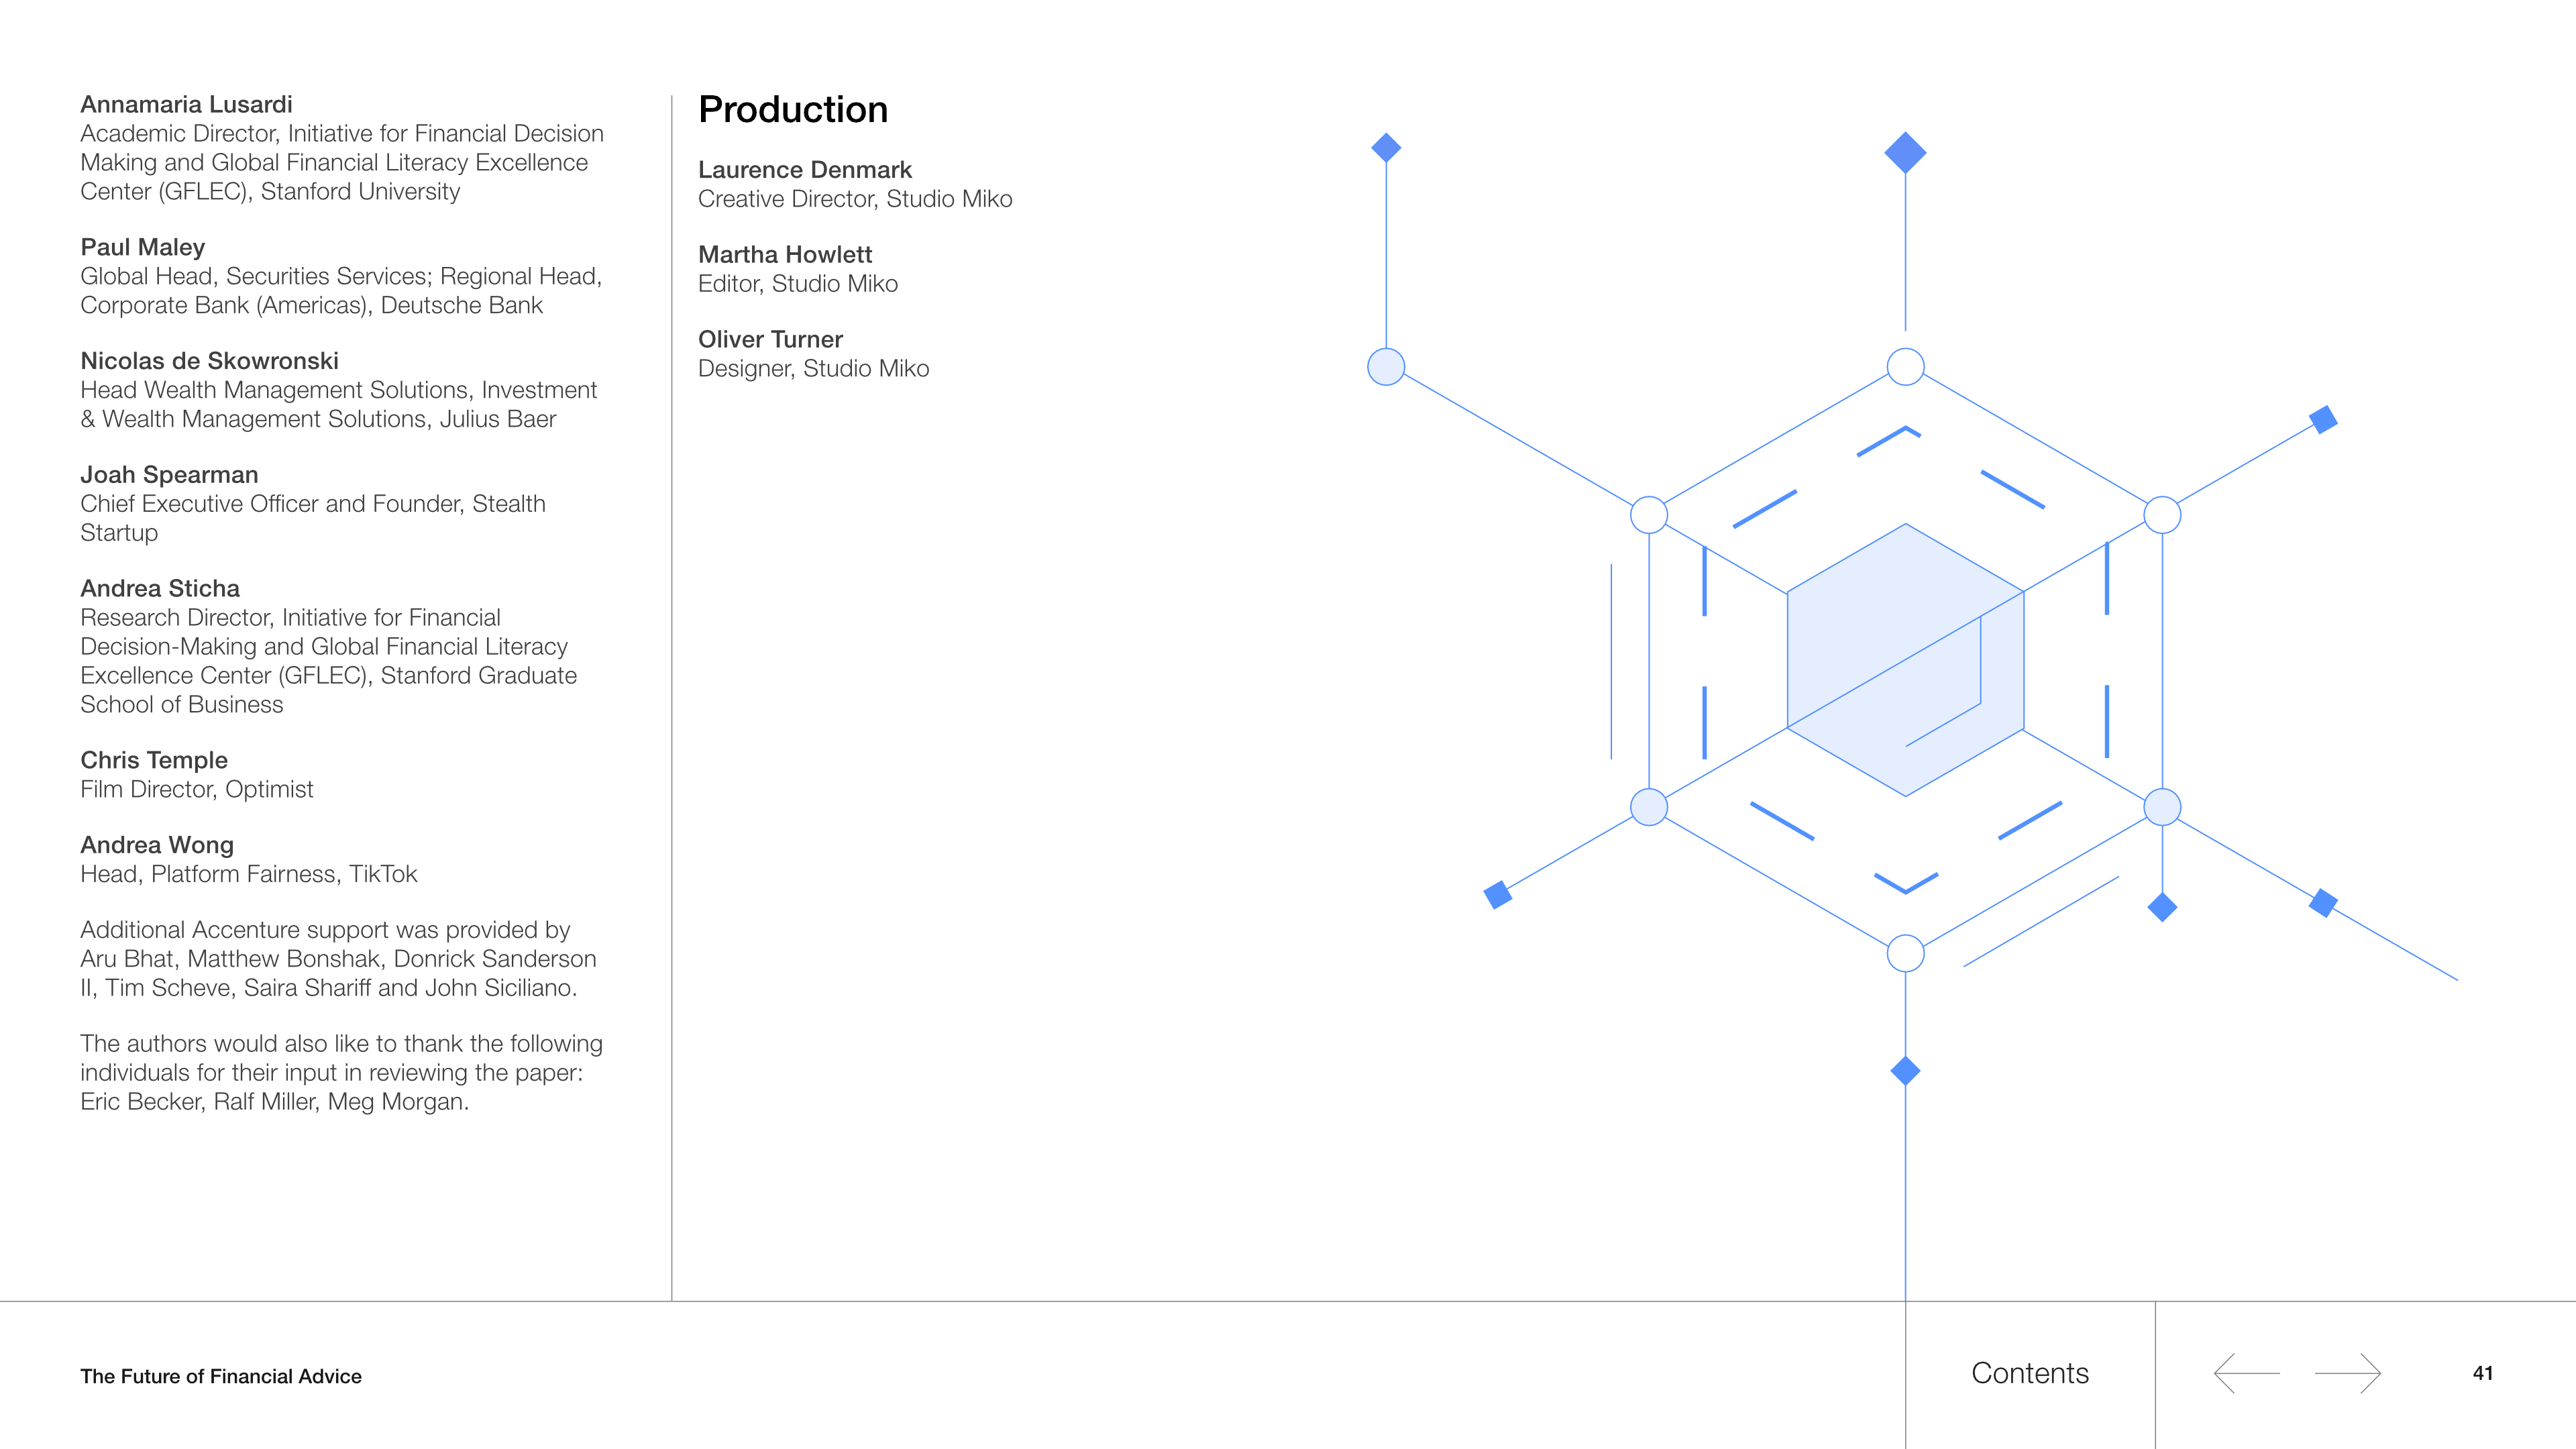Screen dimensions: 2576x1449
Task: Click the name Paul Maley
Action: [x=142, y=247]
